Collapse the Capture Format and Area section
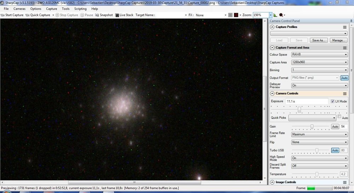The height and width of the screenshot is (193, 354). coord(272,48)
